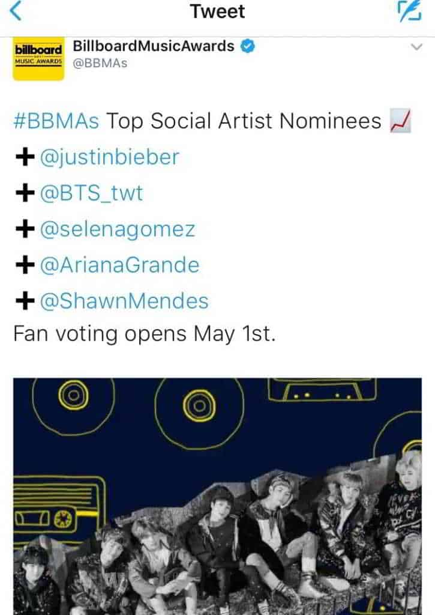
Task: Visit the @justinbieber mention
Action: tap(109, 158)
